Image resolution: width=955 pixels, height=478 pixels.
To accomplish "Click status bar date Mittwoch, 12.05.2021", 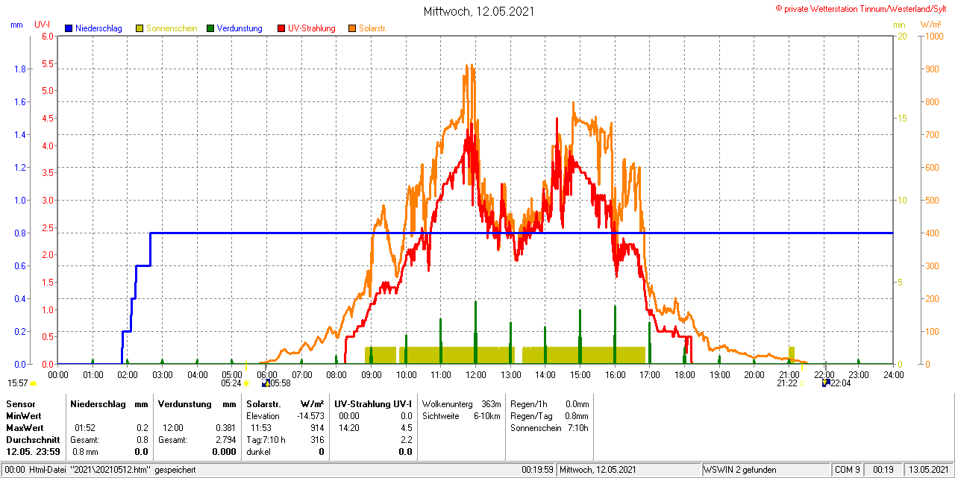I will point(598,470).
